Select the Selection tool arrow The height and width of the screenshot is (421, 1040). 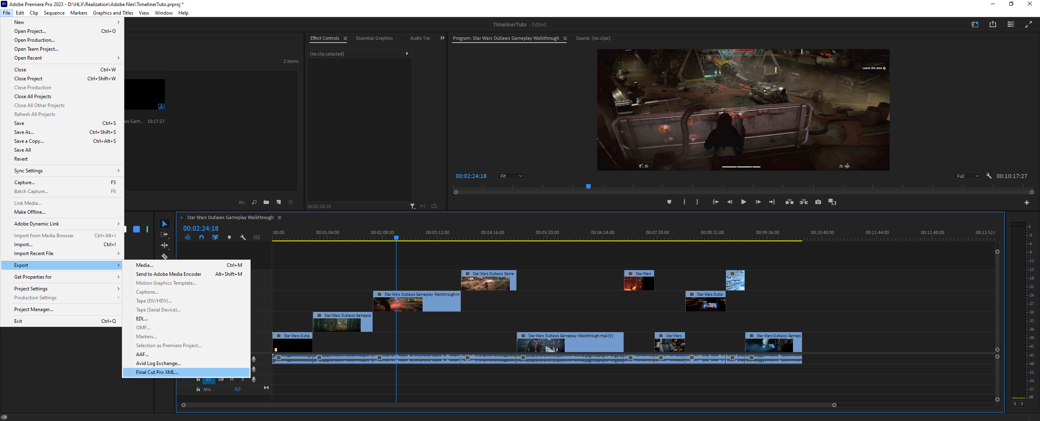(x=165, y=224)
